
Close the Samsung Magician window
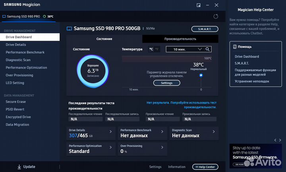tap(216, 5)
